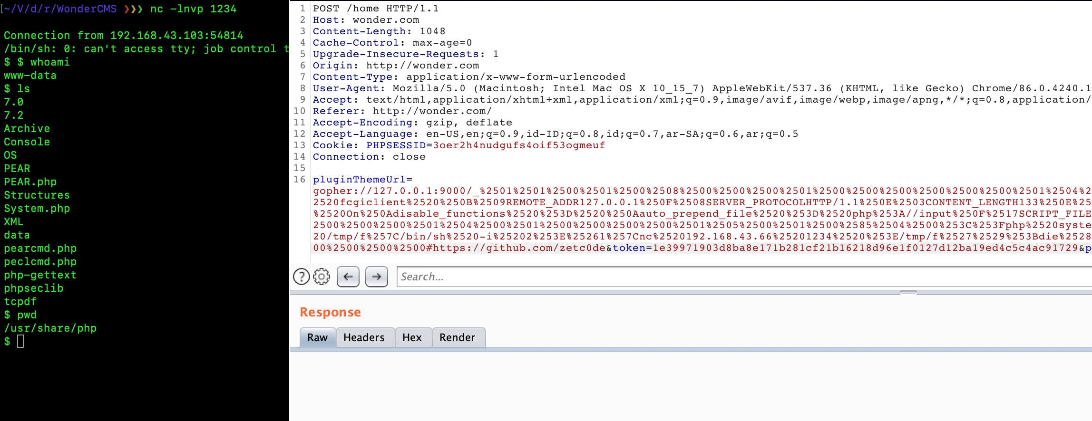
Task: Open search settings gear icon
Action: point(322,277)
